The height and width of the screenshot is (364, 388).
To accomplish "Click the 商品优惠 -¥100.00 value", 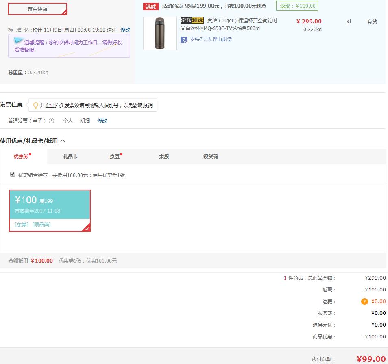I will click(x=375, y=337).
